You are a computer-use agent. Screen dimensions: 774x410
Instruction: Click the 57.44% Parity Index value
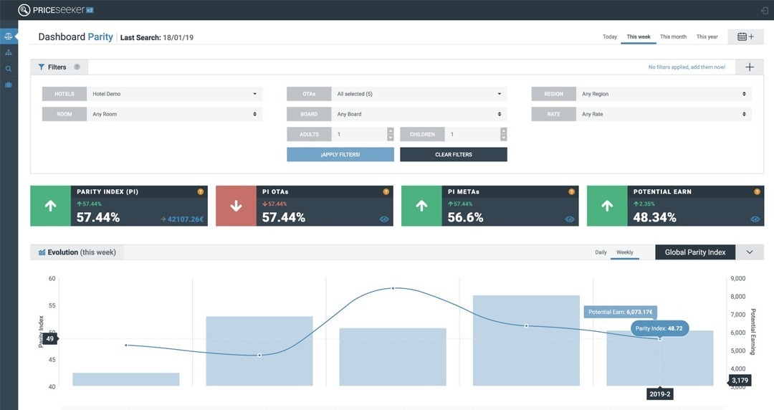pos(97,217)
